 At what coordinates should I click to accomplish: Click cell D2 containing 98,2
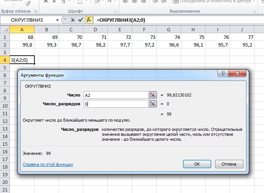95,45
